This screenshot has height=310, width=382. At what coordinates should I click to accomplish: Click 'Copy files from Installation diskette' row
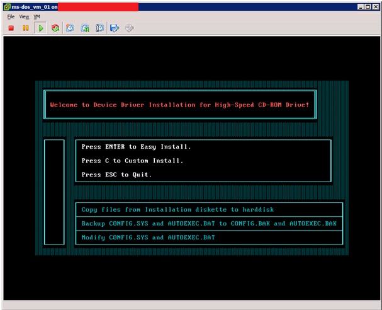[x=209, y=210]
